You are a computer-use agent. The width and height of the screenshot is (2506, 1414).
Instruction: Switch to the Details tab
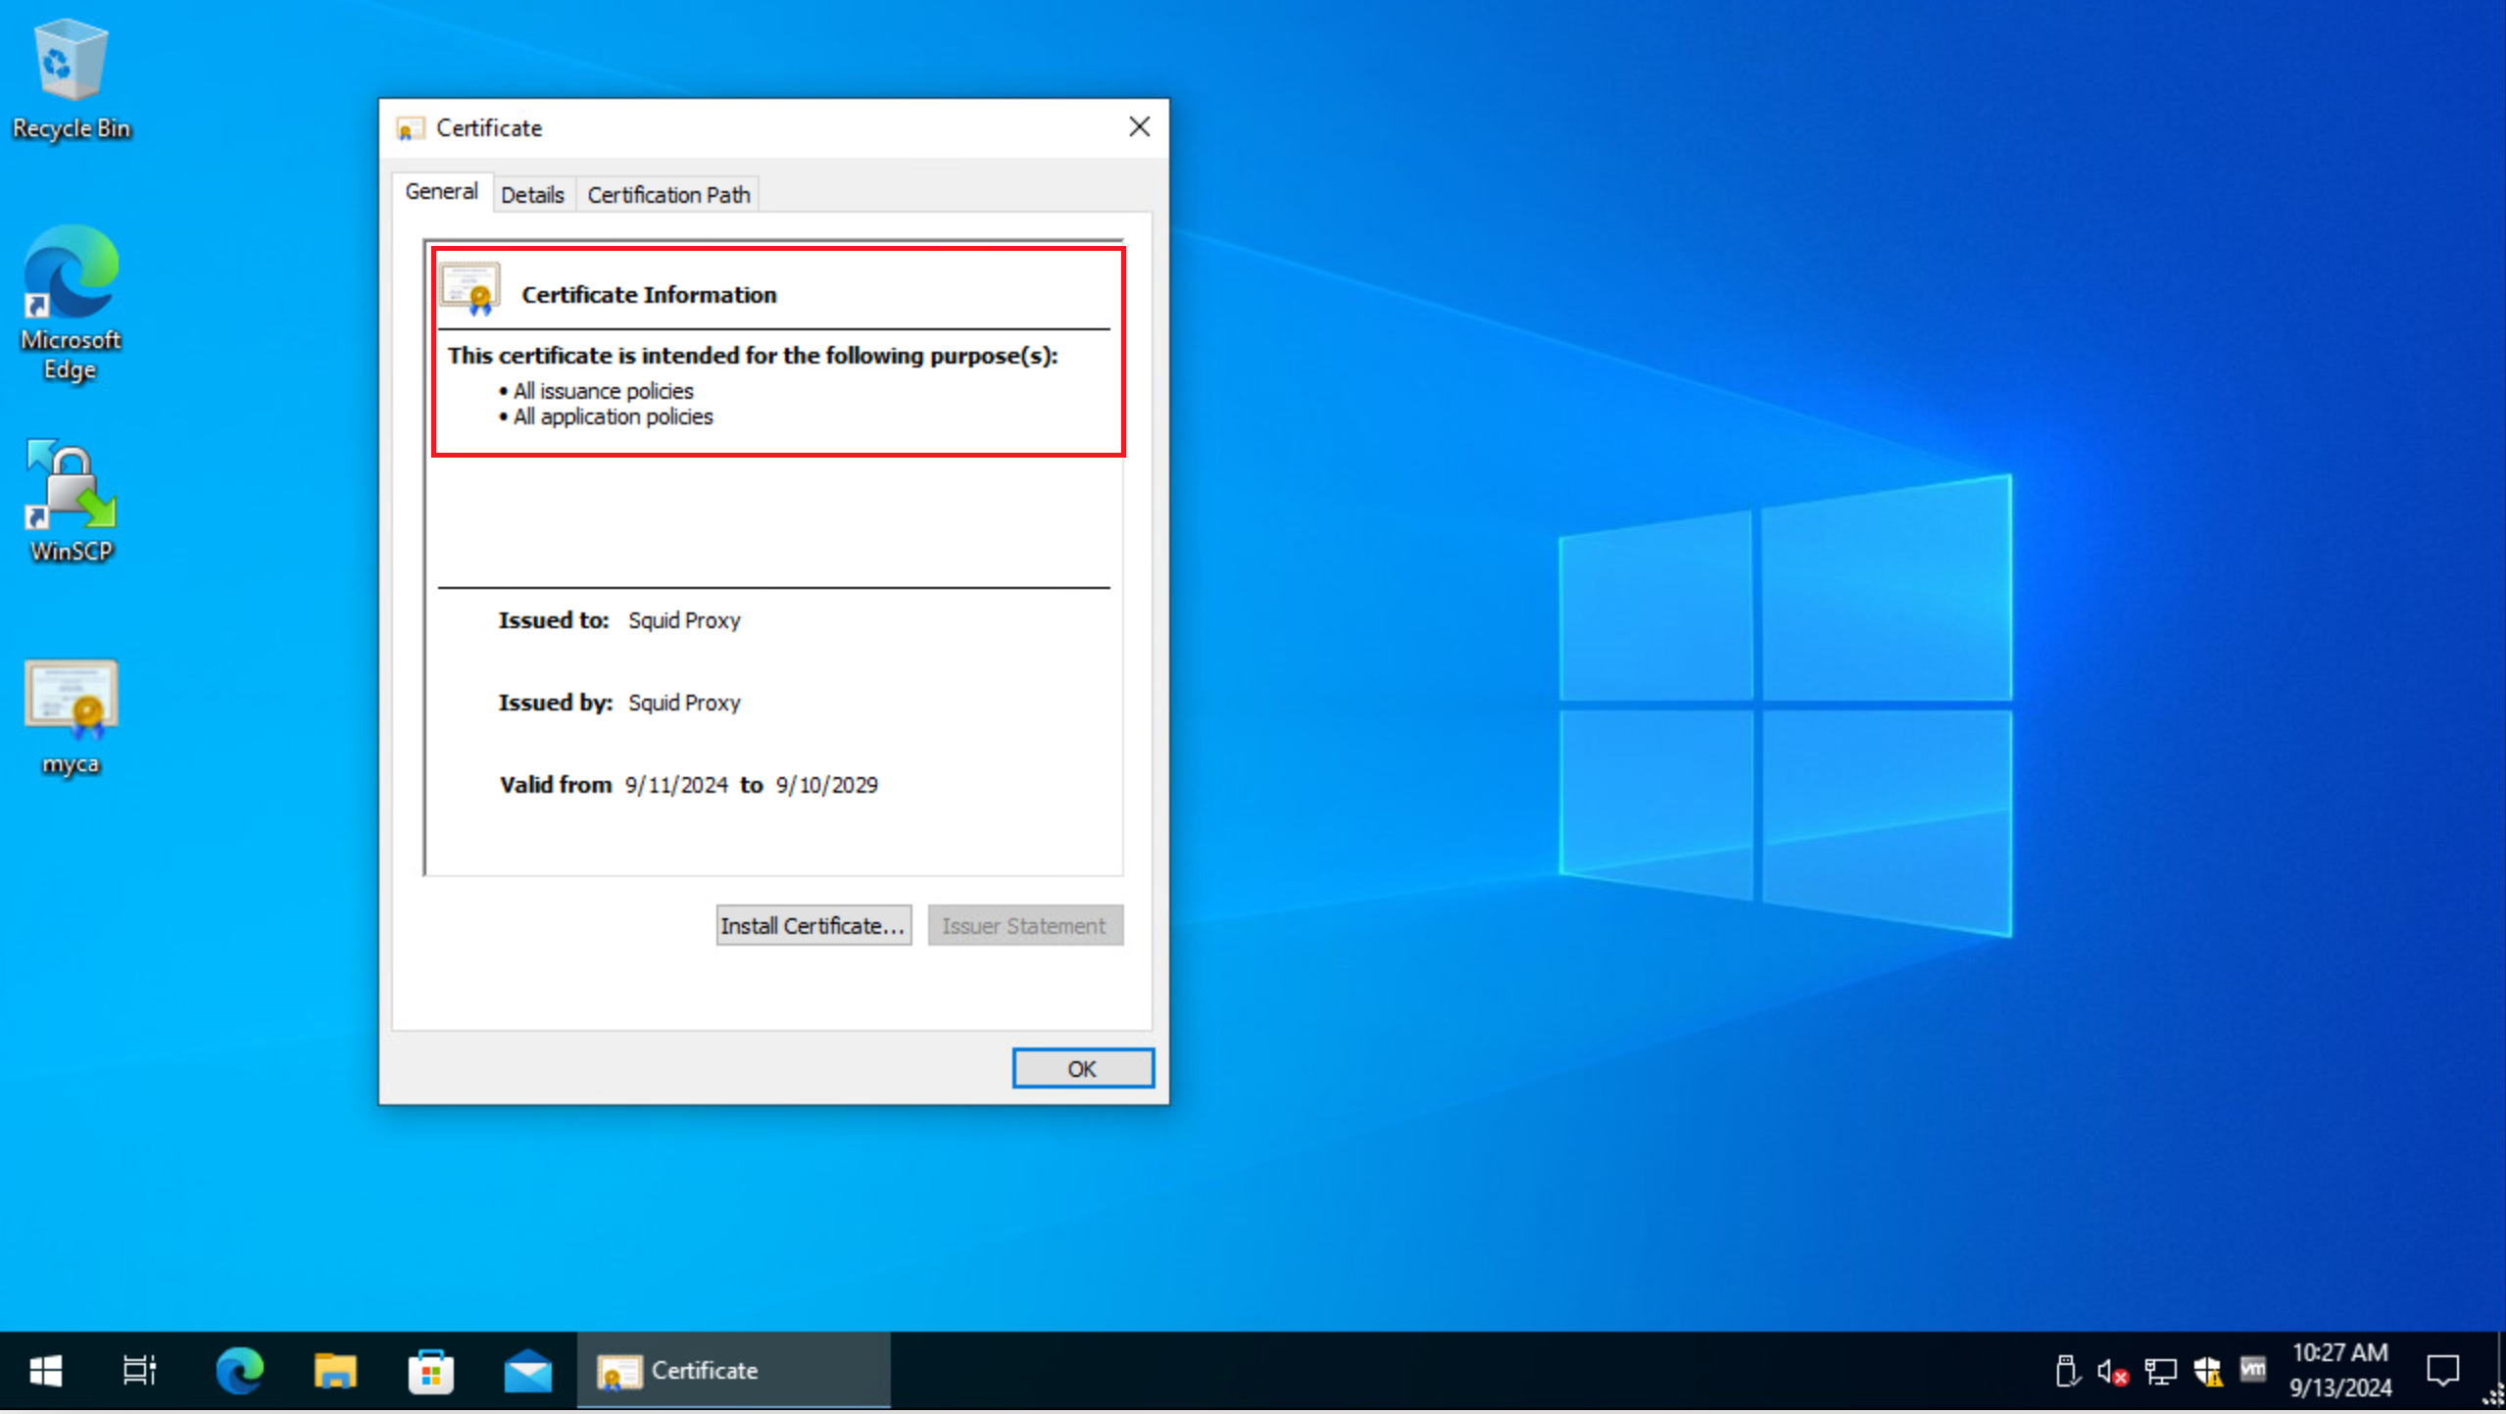[x=533, y=195]
